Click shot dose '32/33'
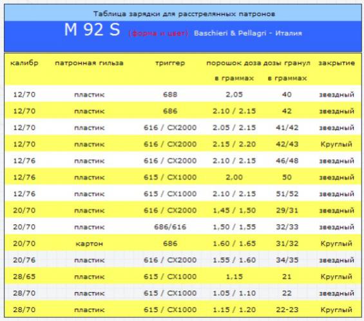364x321 pixels. [x=287, y=227]
